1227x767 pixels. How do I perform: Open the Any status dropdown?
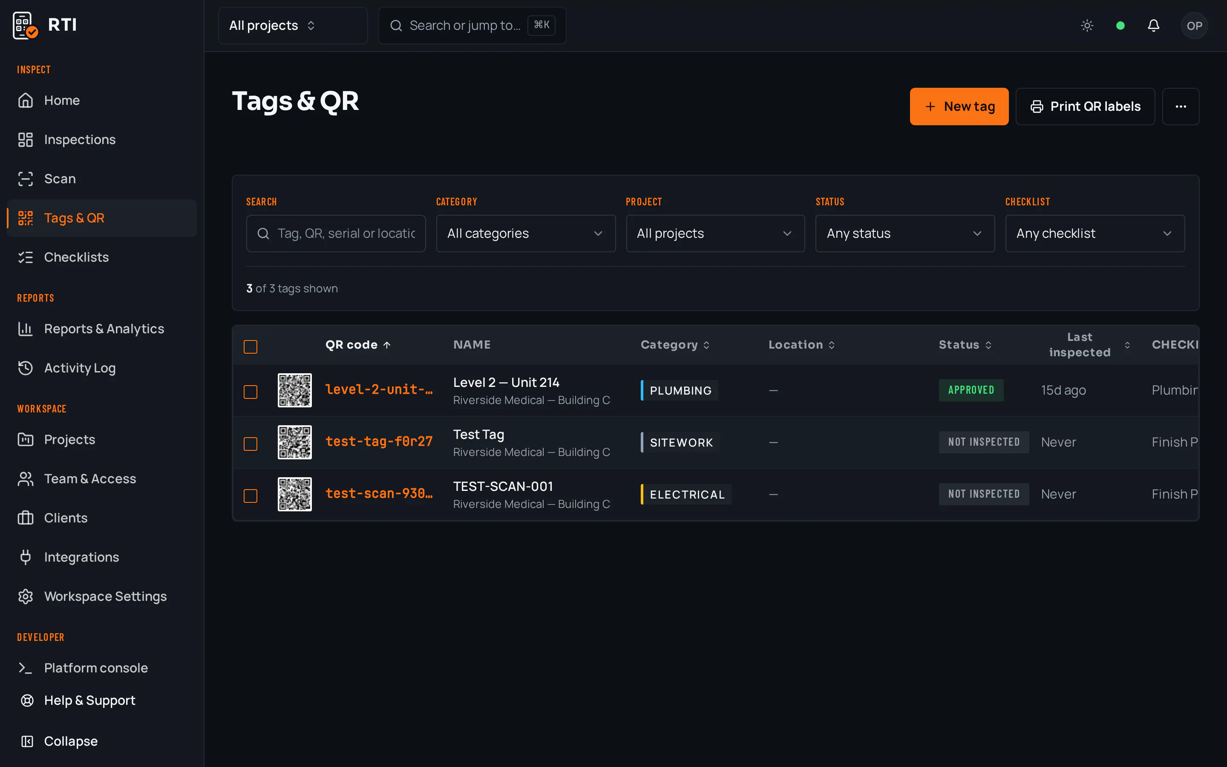904,234
